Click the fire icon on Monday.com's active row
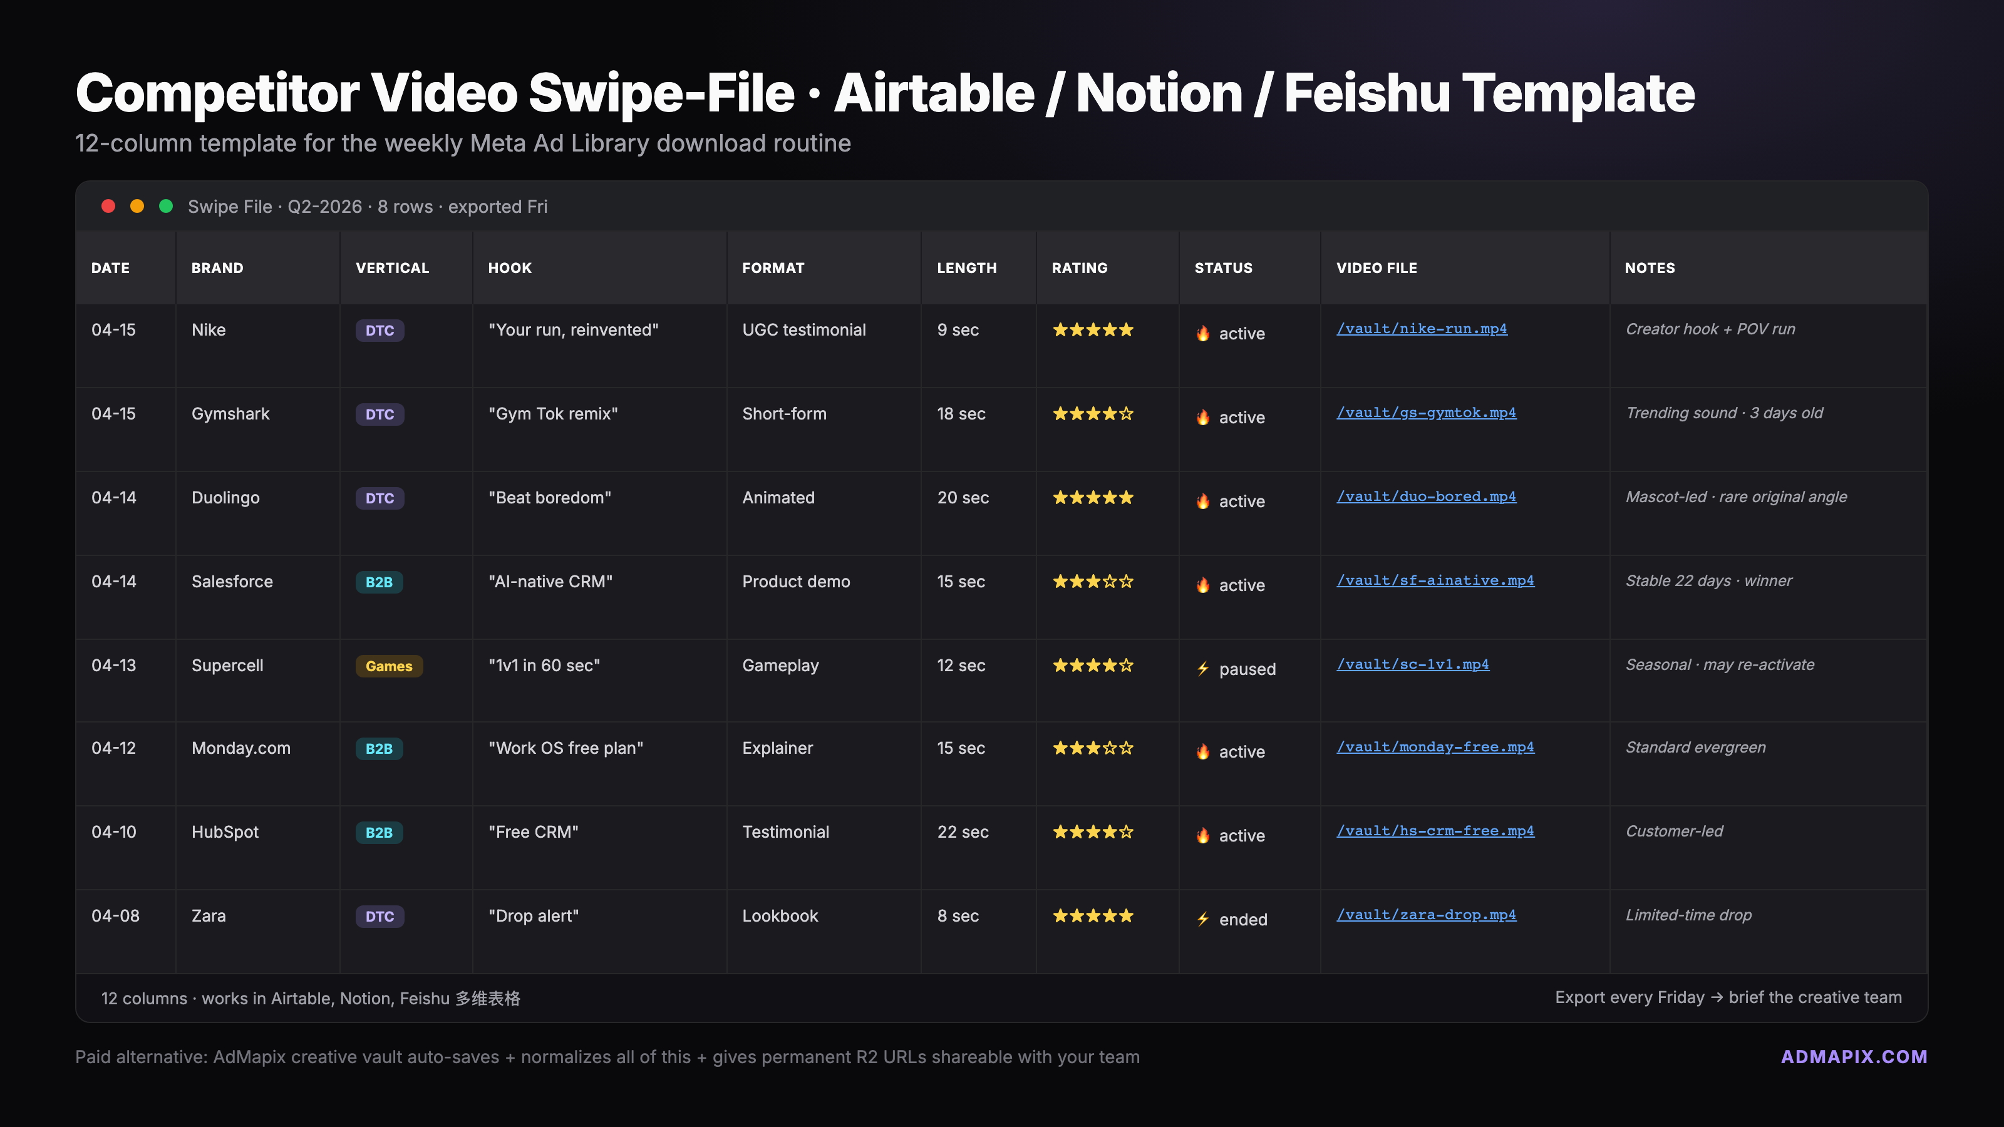The height and width of the screenshot is (1127, 2004). (1202, 751)
